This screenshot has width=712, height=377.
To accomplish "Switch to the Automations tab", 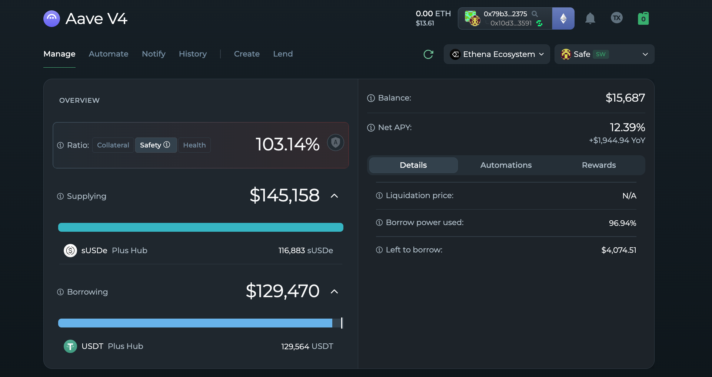I will point(506,165).
